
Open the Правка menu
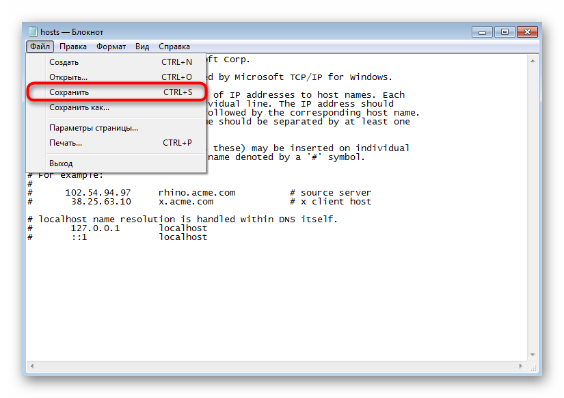coord(73,47)
